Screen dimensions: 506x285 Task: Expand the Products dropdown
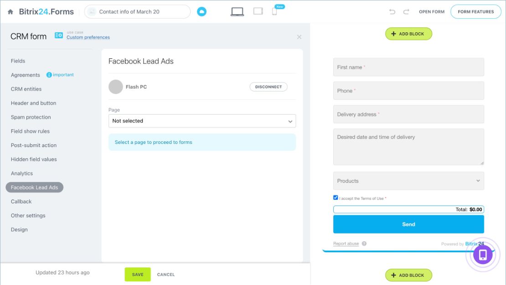(x=408, y=181)
